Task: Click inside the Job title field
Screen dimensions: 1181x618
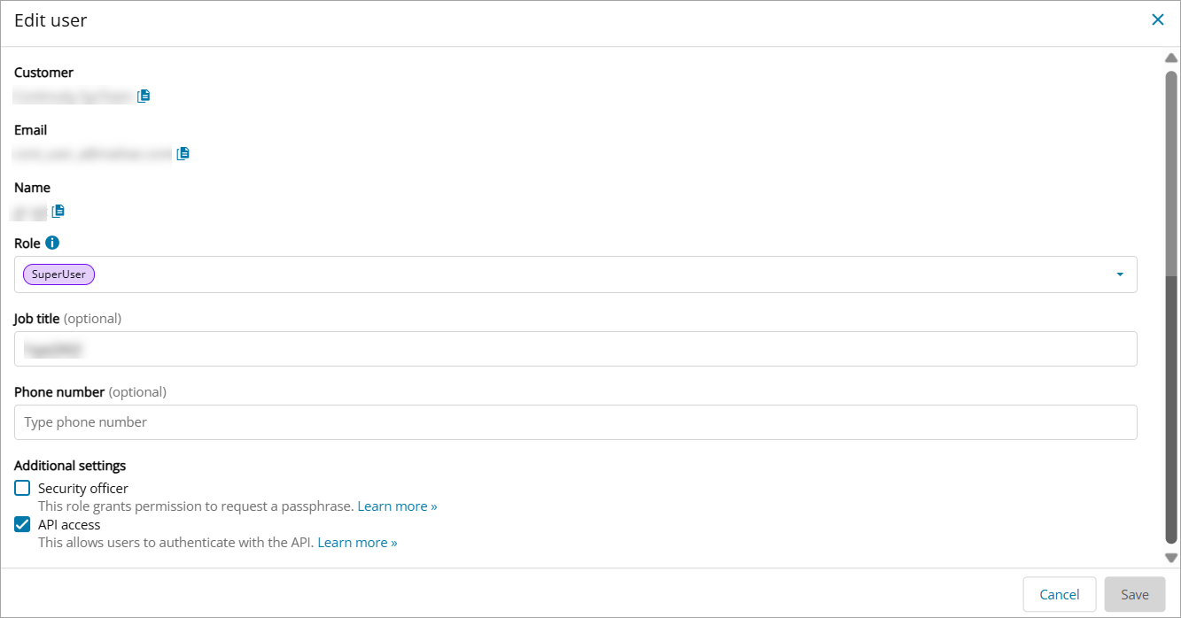Action: (576, 349)
